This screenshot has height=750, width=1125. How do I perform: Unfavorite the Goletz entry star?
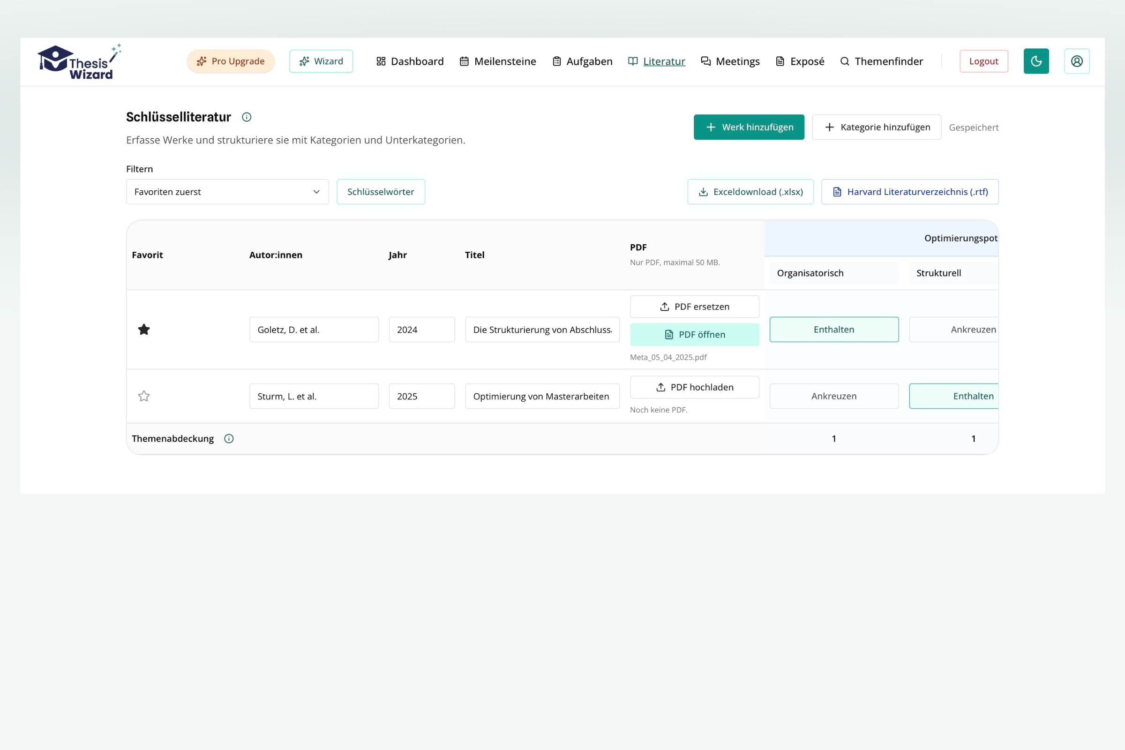coord(144,330)
